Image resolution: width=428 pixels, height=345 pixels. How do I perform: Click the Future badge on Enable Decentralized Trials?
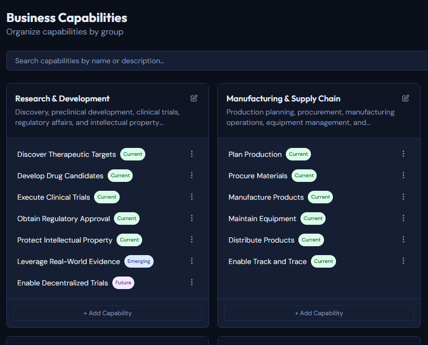pos(123,282)
